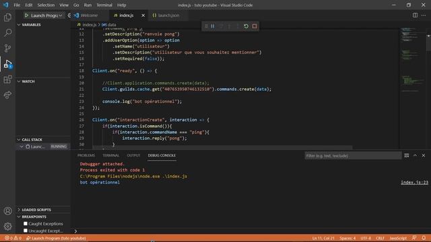Clear the debug console output
431x242 pixels.
pyautogui.click(x=407, y=155)
